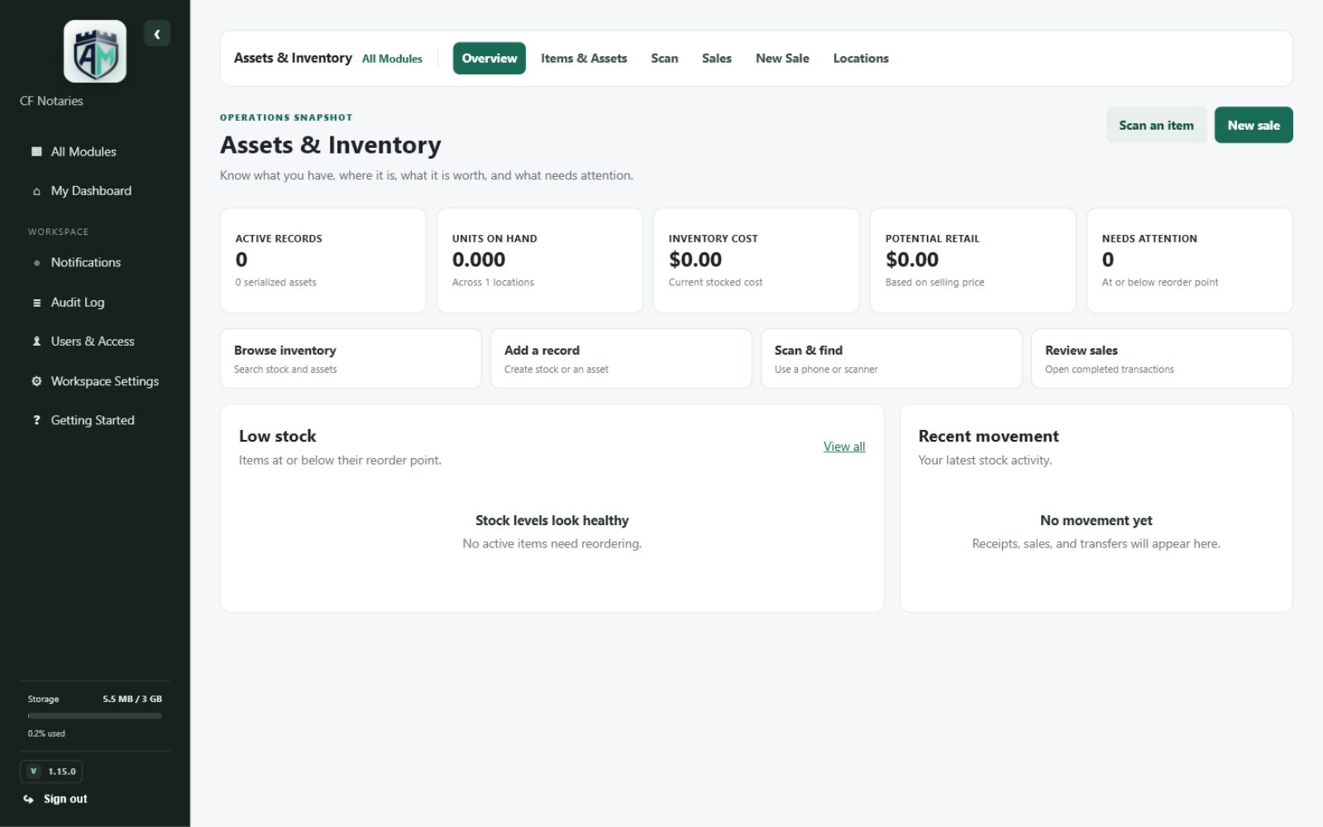Click the Active Records stat card
Image resolution: width=1323 pixels, height=827 pixels.
323,261
